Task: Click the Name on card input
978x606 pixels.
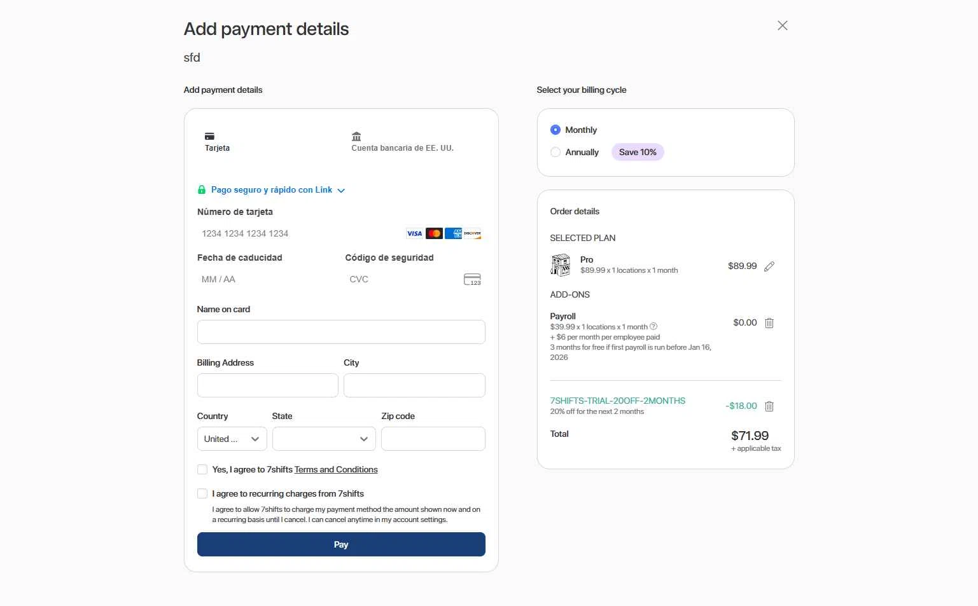Action: pyautogui.click(x=341, y=332)
